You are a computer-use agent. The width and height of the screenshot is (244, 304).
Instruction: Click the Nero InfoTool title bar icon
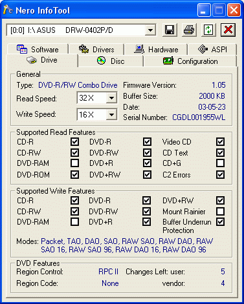coord(8,10)
